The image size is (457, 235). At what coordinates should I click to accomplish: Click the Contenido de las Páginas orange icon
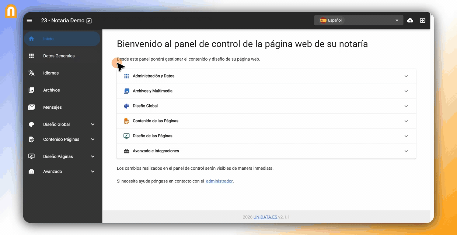126,121
